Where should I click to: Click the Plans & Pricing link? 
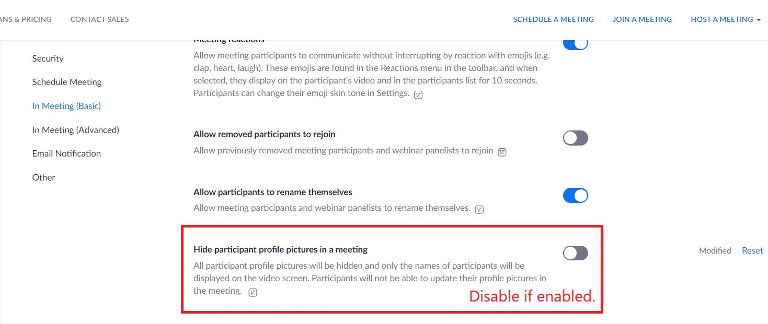point(26,19)
